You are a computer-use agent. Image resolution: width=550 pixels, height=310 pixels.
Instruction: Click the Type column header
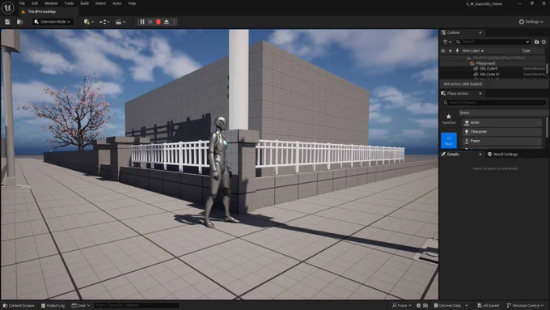tap(526, 51)
